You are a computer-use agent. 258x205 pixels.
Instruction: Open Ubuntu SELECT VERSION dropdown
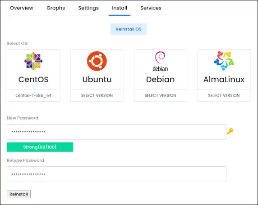pyautogui.click(x=97, y=95)
